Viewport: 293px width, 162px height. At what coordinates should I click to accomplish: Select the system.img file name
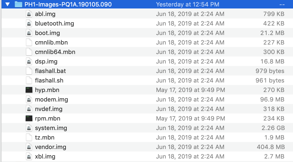click(51, 128)
